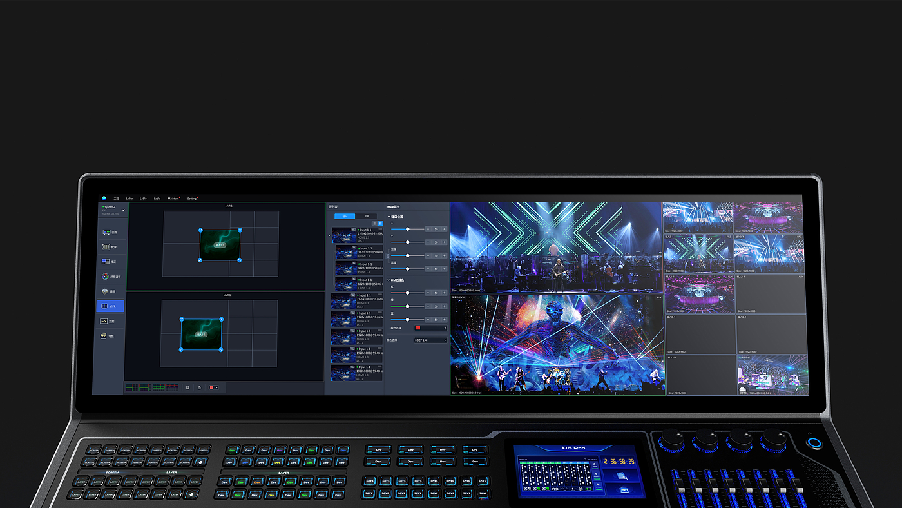Close the input window in the lower MVR canvas

tap(222, 319)
